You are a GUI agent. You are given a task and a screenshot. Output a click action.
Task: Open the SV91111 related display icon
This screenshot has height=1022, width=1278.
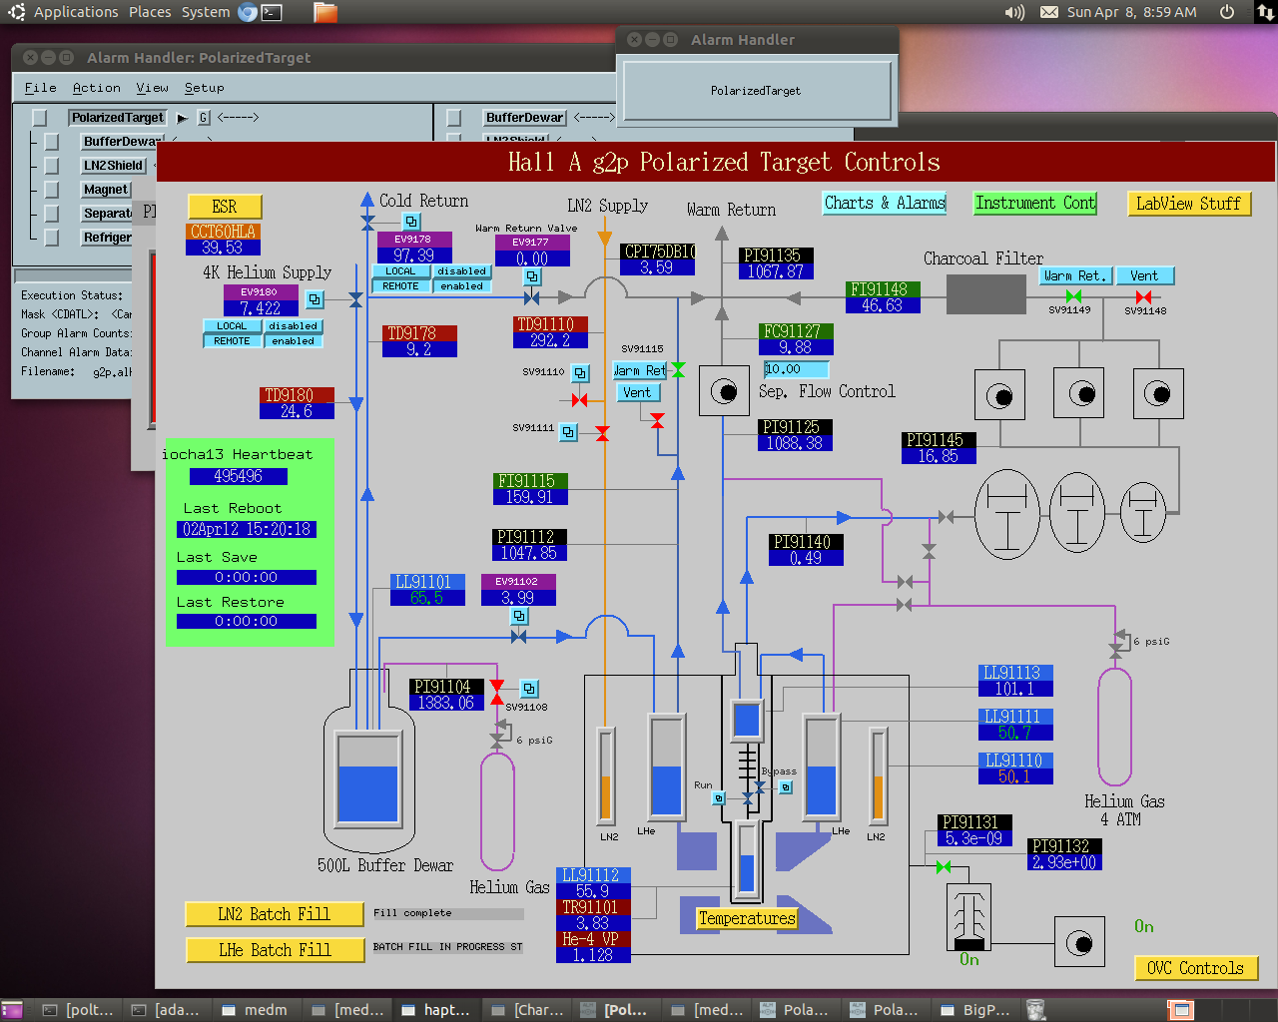tap(568, 431)
